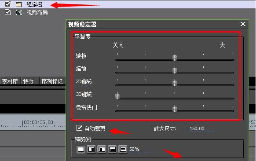Toggle the 自动裁剪 checkbox

pyautogui.click(x=79, y=128)
